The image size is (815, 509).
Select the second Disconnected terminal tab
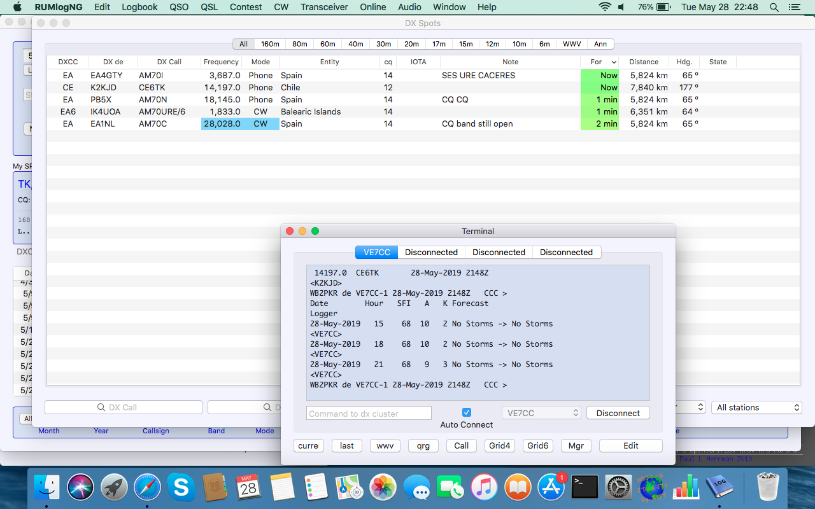[499, 252]
